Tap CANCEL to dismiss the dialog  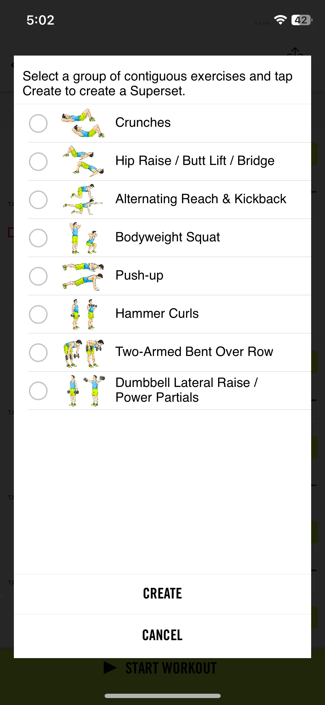162,635
